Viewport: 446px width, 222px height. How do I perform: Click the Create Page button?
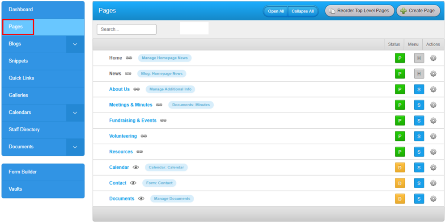coord(418,11)
